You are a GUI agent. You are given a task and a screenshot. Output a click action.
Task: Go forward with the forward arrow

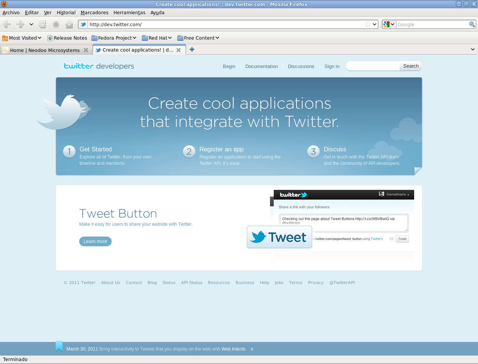coord(20,24)
